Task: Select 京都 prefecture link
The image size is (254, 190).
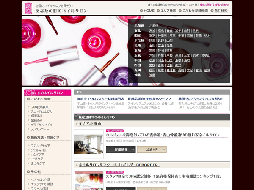Action: point(170,55)
